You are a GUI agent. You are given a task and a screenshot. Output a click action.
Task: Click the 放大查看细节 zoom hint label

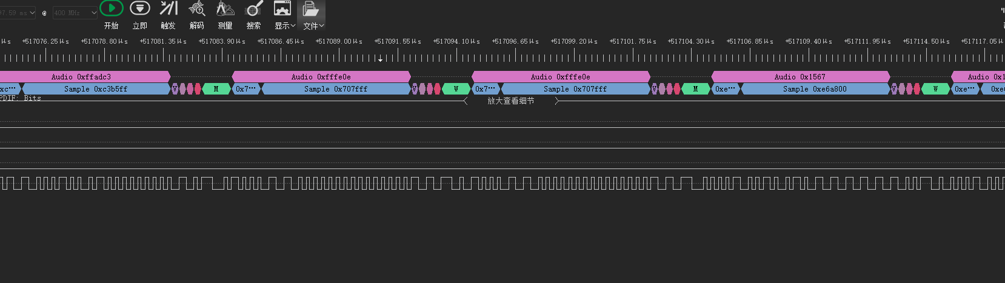[x=511, y=101]
